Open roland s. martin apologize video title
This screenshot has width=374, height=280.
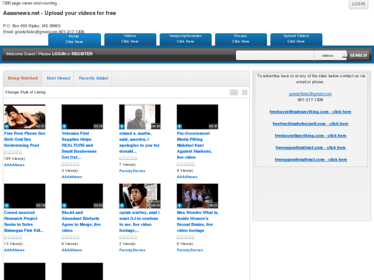click(139, 142)
